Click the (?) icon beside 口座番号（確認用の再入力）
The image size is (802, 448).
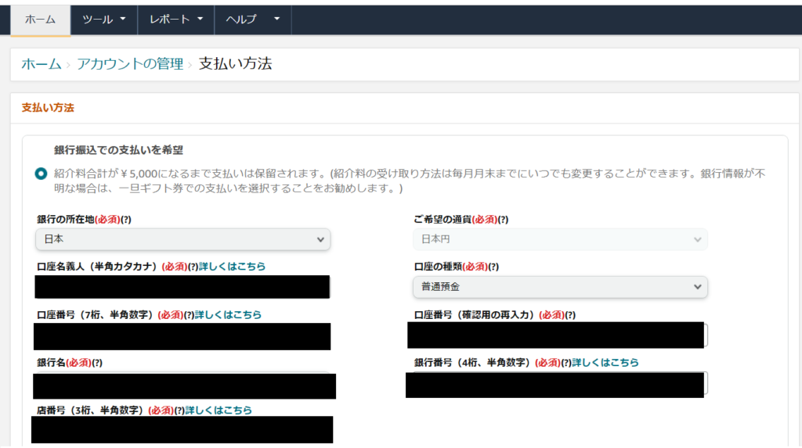click(x=570, y=315)
